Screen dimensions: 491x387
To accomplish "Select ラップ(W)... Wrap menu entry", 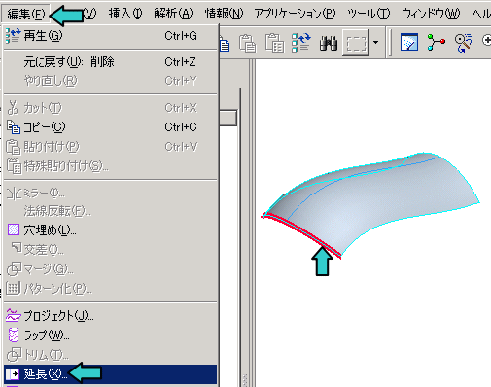I will [110, 334].
